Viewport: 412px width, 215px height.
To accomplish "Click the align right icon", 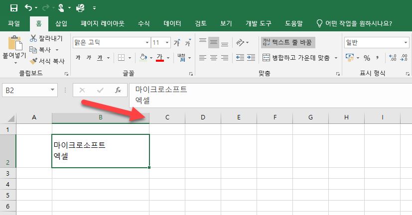I will click(x=225, y=58).
